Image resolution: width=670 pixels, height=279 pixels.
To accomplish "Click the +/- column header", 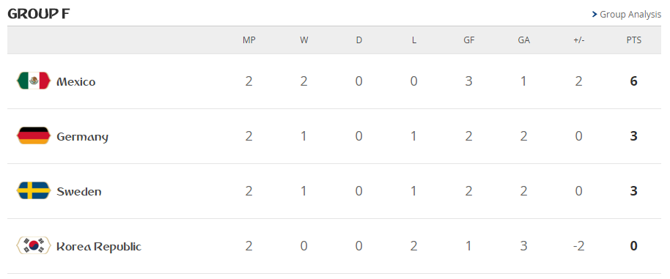I will point(578,40).
